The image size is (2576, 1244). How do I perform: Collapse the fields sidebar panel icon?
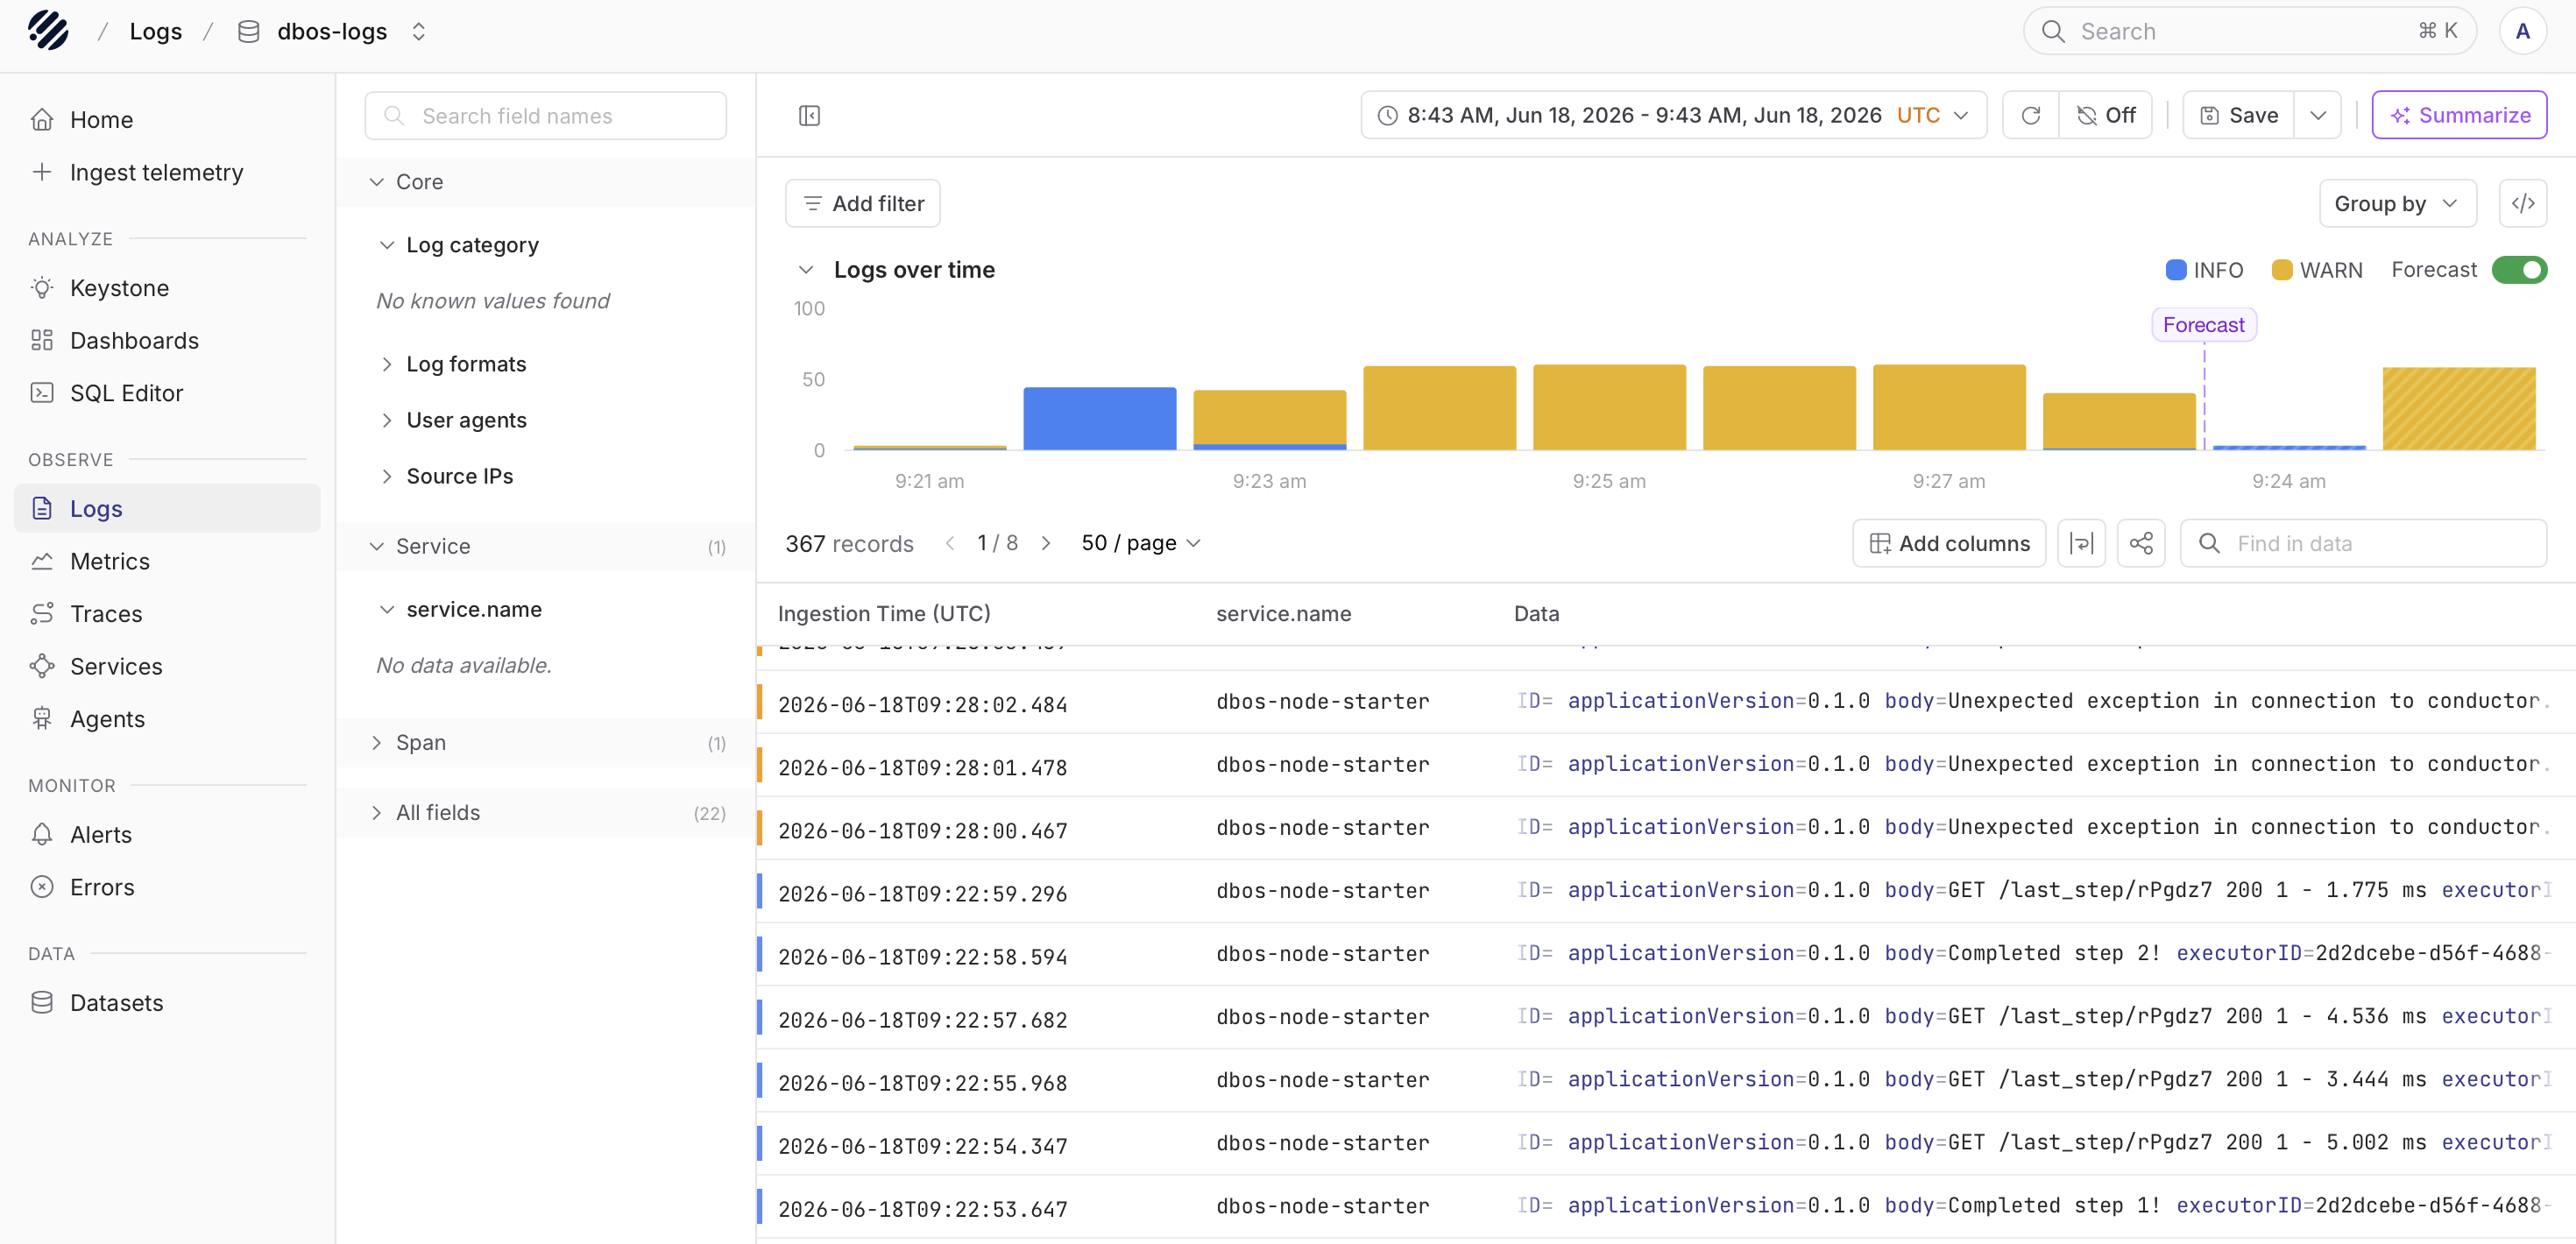tap(809, 115)
